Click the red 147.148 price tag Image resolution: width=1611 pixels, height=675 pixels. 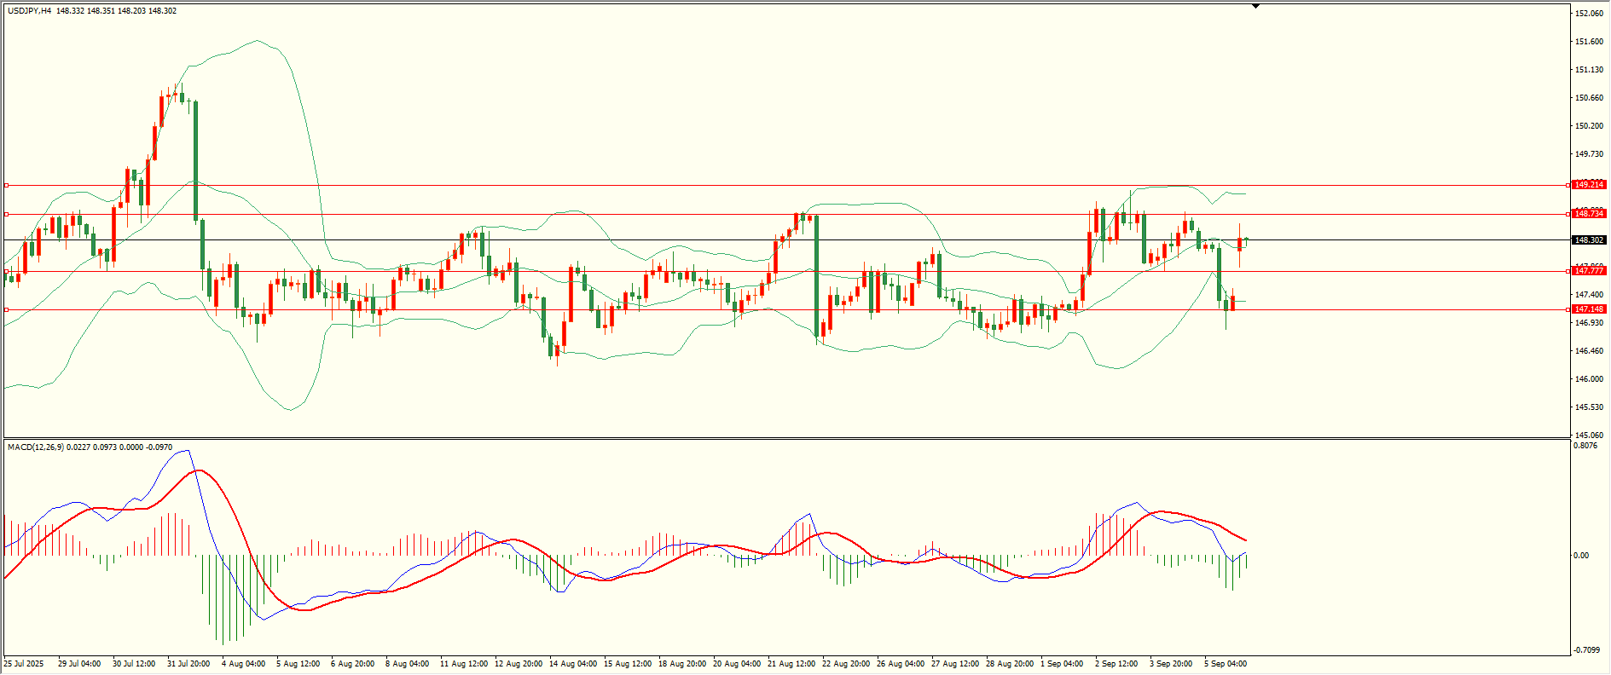click(x=1589, y=309)
